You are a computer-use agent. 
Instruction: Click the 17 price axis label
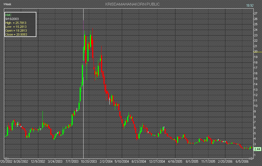click(256, 68)
